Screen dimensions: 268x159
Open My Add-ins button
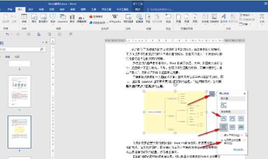(97, 23)
